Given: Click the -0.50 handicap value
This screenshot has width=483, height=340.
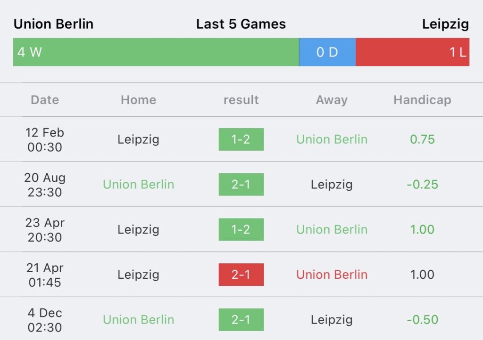Looking at the screenshot, I should [422, 319].
